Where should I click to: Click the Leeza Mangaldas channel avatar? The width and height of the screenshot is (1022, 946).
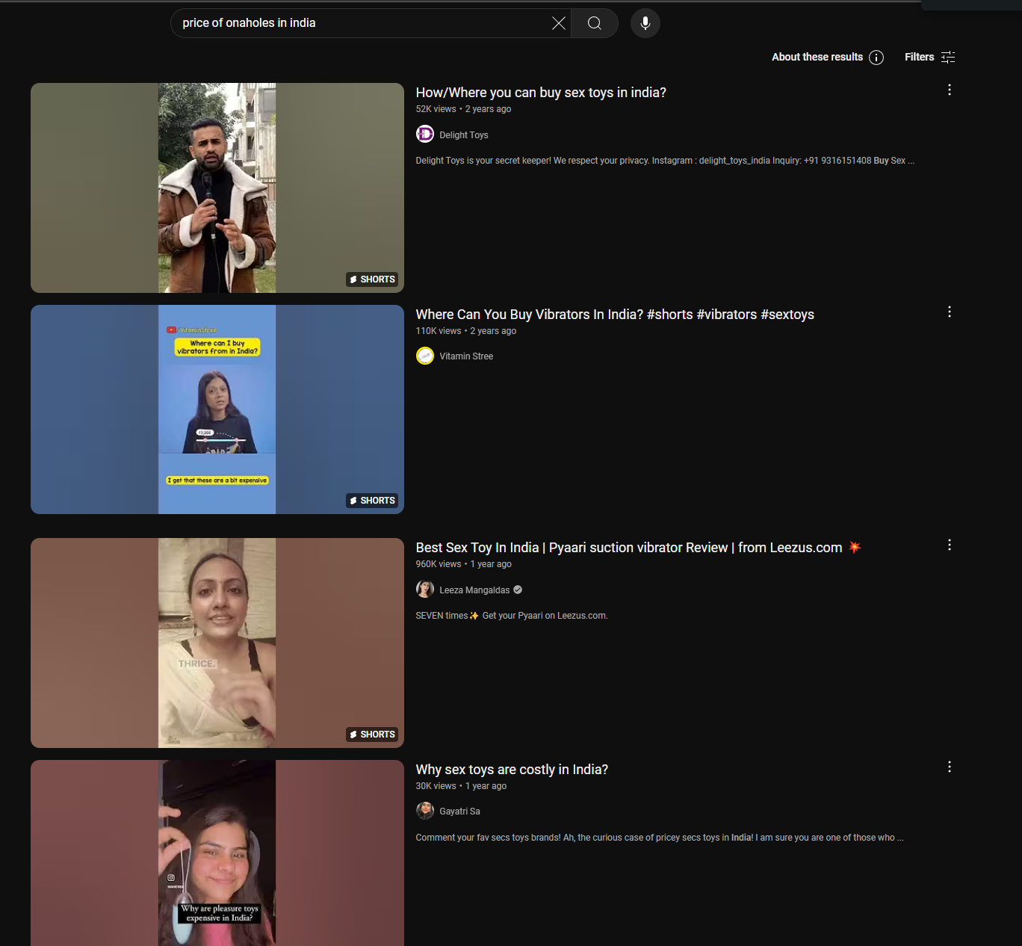[x=425, y=590]
